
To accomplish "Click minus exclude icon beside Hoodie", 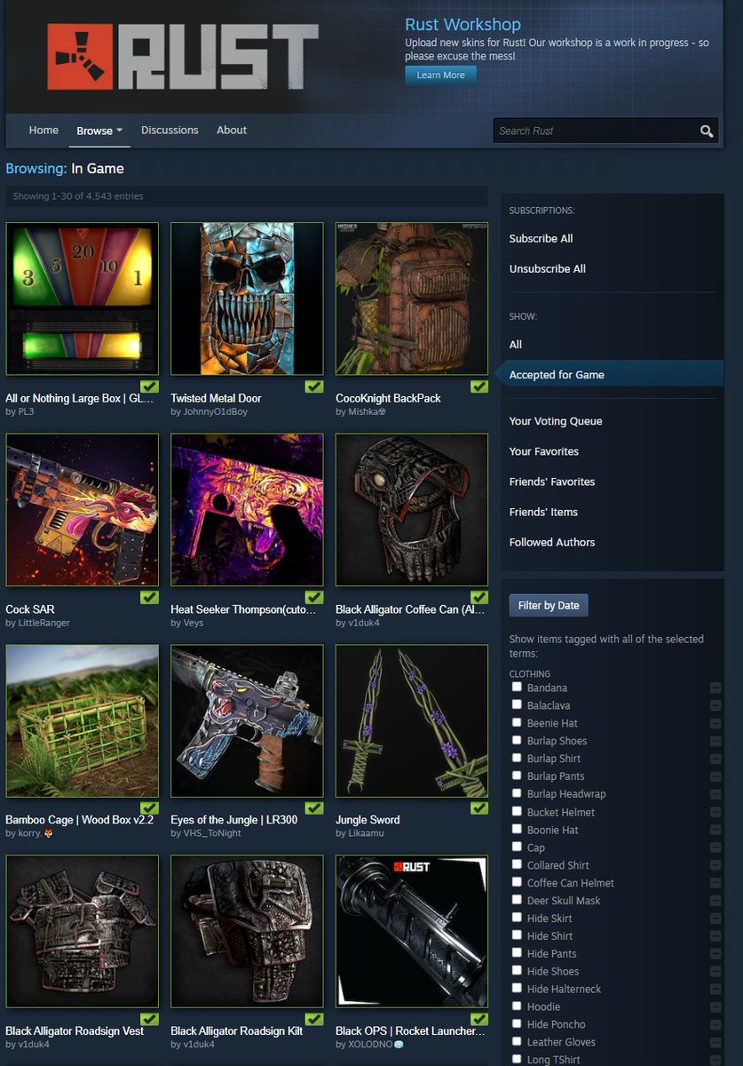I will (x=715, y=1007).
